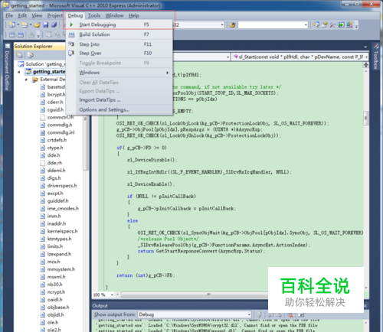Click the Add New Item toolbar icon
The height and width of the screenshot is (332, 383).
[25, 24]
